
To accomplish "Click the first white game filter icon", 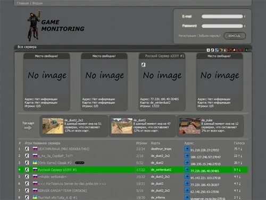I will coord(209,50).
